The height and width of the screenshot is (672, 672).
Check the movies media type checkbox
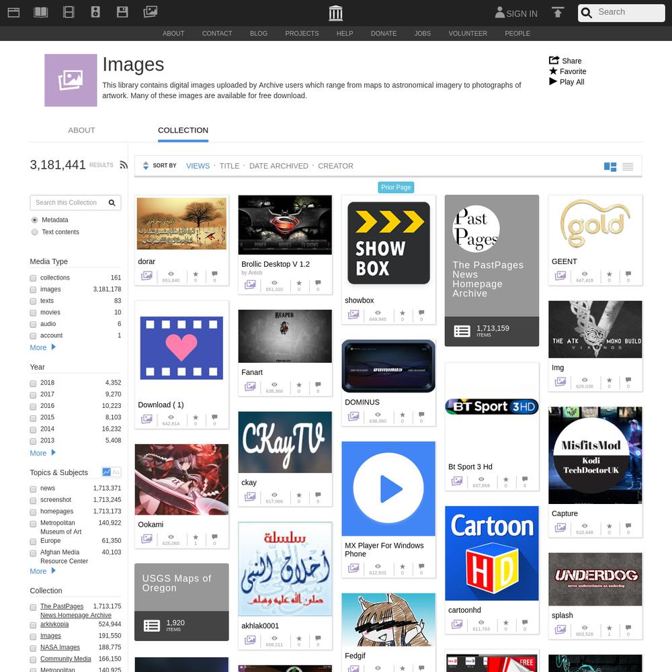coord(33,313)
